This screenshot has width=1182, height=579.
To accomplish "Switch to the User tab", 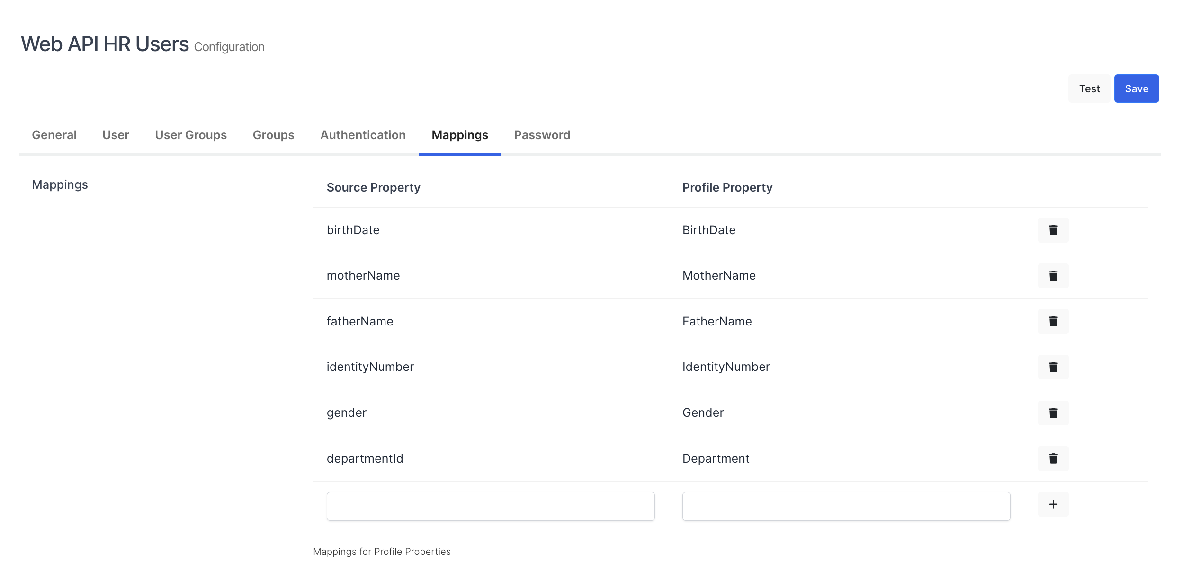I will 116,135.
